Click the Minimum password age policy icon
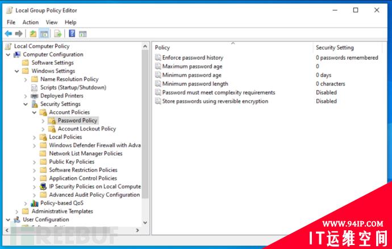The image size is (392, 249). 158,75
